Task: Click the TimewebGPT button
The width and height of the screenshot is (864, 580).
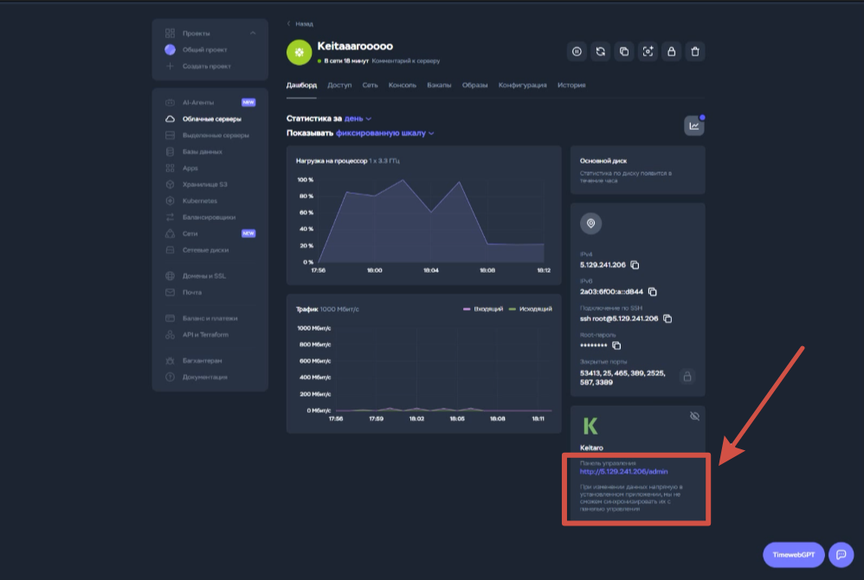Action: [793, 554]
